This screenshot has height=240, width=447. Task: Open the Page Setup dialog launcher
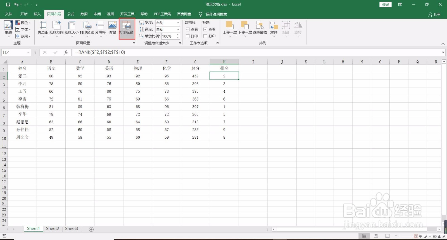(x=134, y=43)
